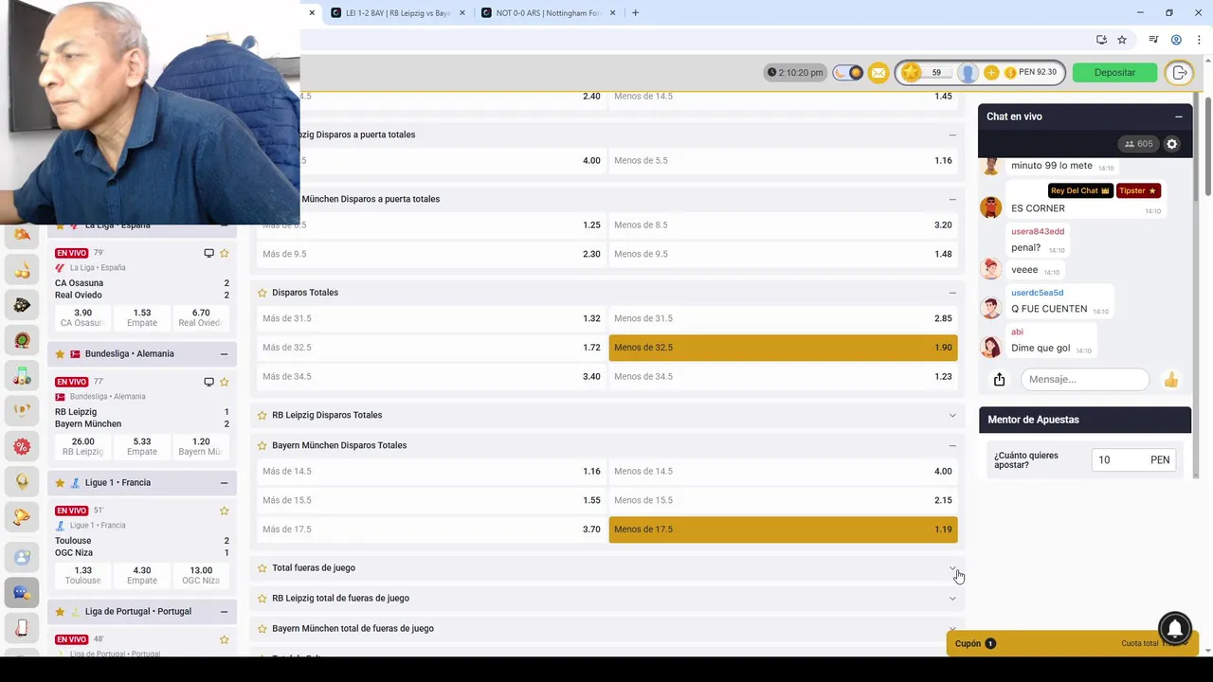Image resolution: width=1213 pixels, height=682 pixels.
Task: Expand Total fueras de juego market
Action: (x=952, y=568)
